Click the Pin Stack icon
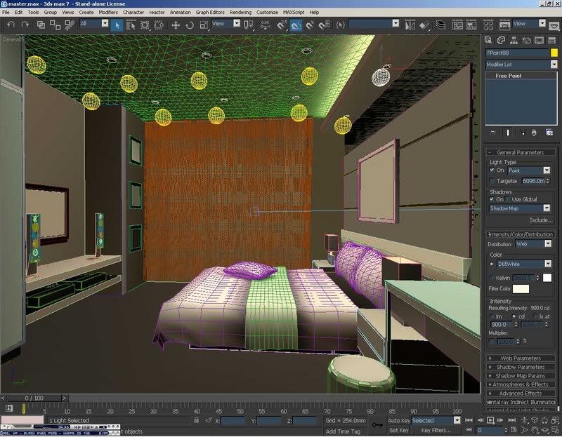562x437 pixels. pyautogui.click(x=493, y=133)
